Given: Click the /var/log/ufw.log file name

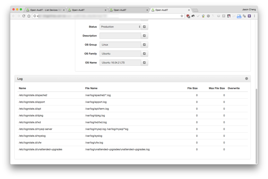Looking at the screenshot, I should (94, 143).
